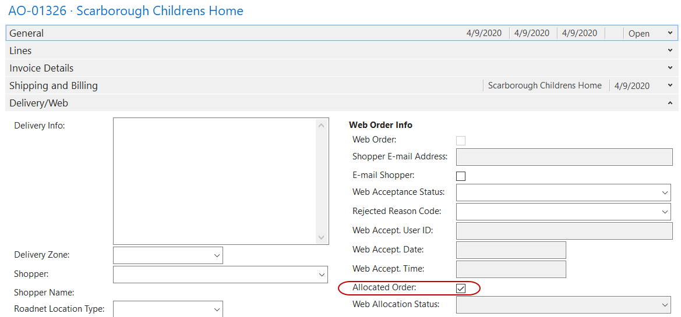
Task: Collapse the Delivery/Web section chevron
Action: pyautogui.click(x=670, y=103)
